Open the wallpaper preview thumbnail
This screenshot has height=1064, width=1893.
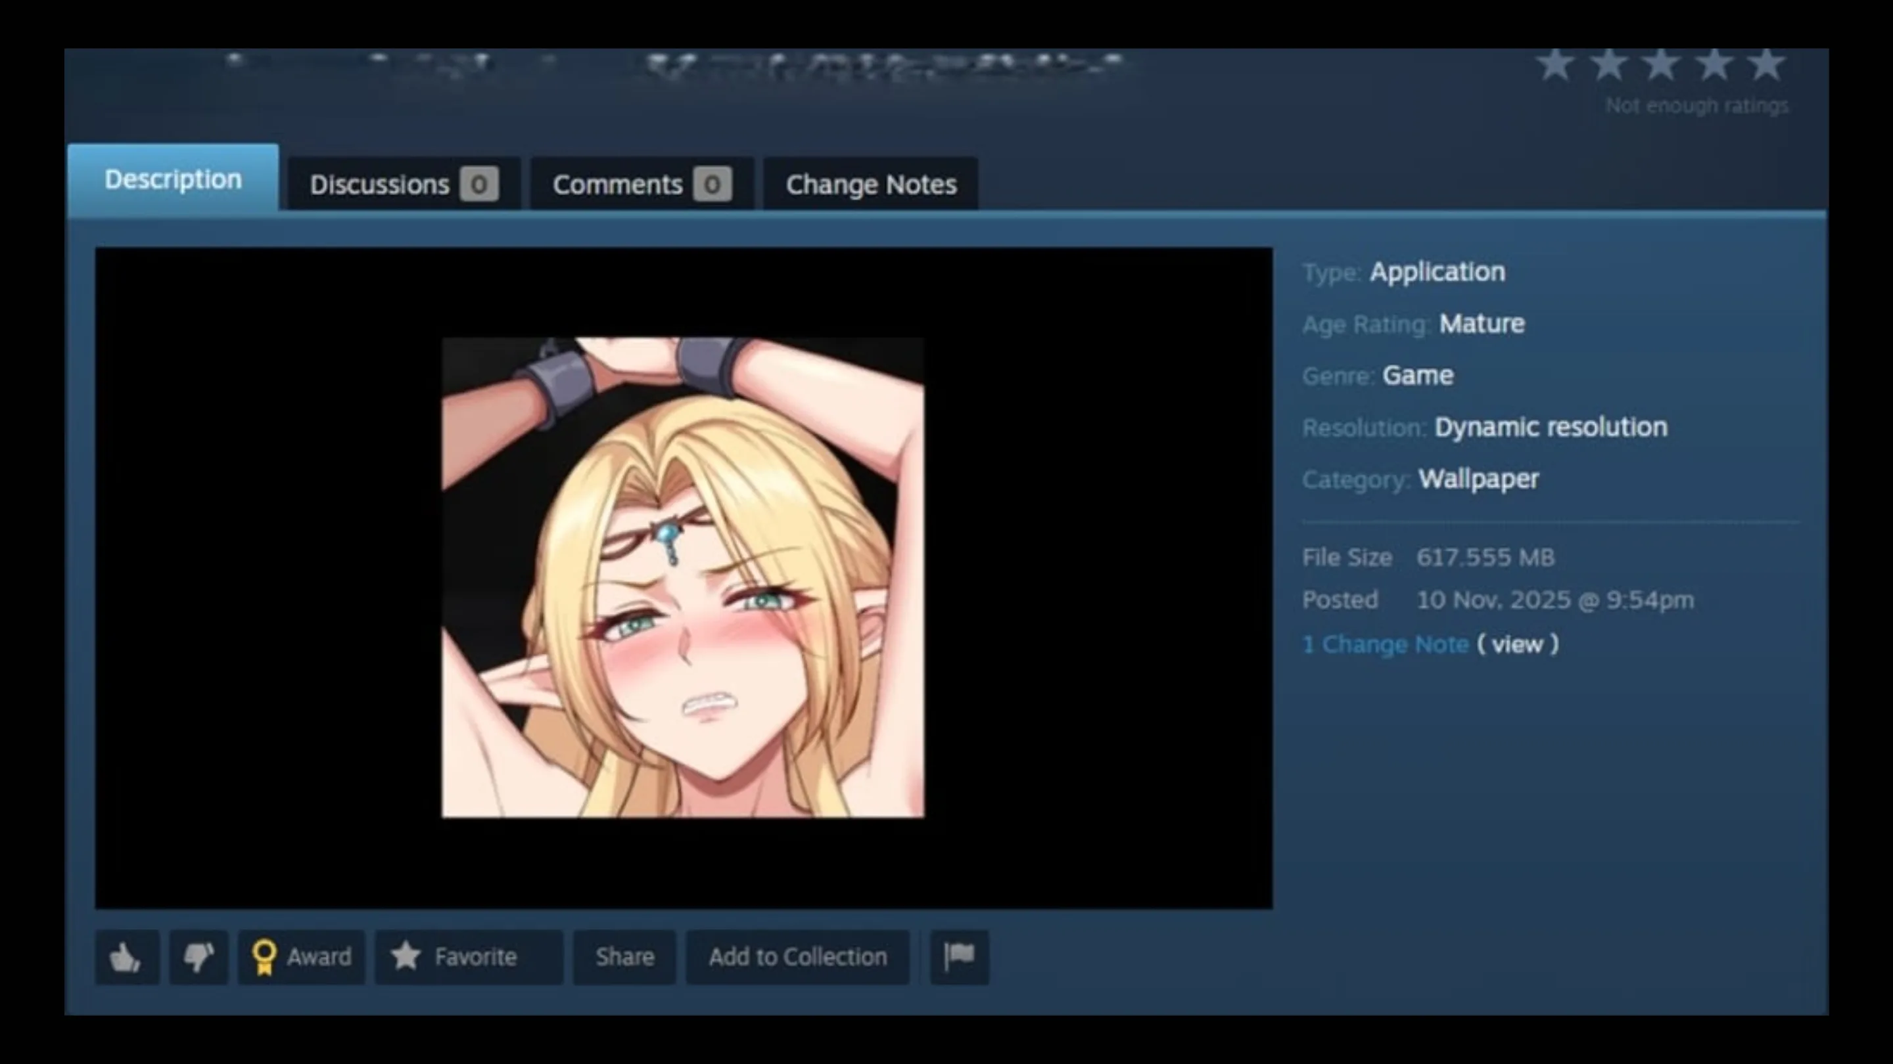click(x=683, y=577)
